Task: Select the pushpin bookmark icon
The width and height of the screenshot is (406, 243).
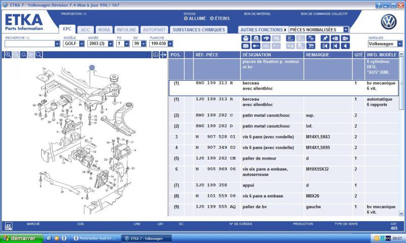Action: click(x=325, y=38)
